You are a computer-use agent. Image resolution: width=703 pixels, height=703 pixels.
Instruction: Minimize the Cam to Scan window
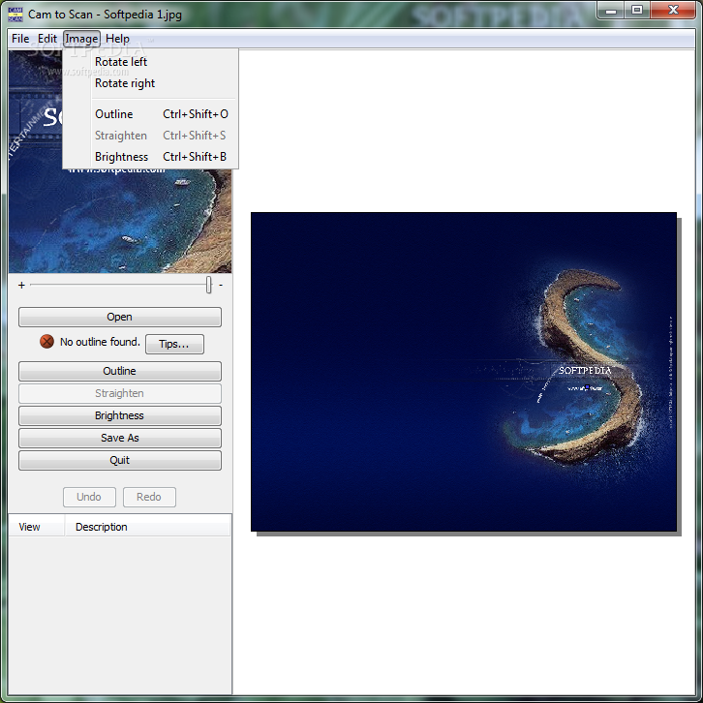611,11
